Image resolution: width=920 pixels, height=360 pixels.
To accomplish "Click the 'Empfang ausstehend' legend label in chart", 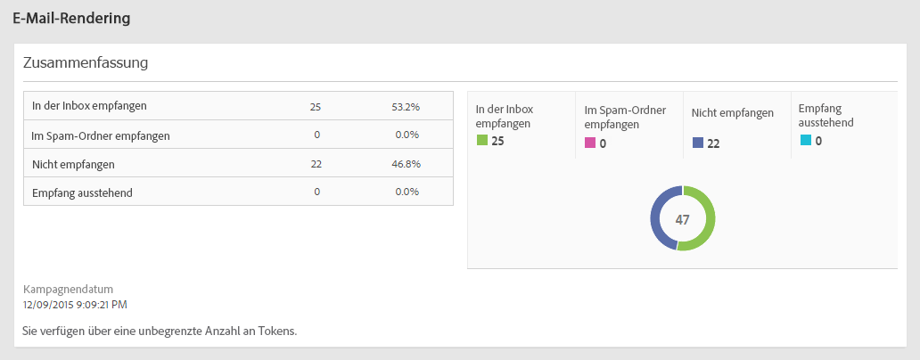I will 826,113.
